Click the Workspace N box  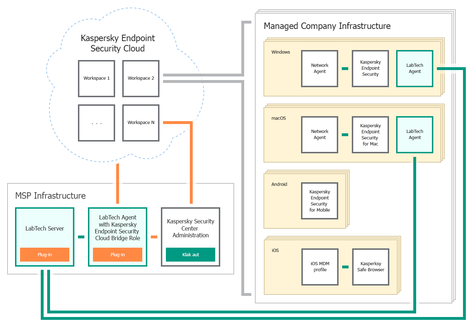pos(141,123)
